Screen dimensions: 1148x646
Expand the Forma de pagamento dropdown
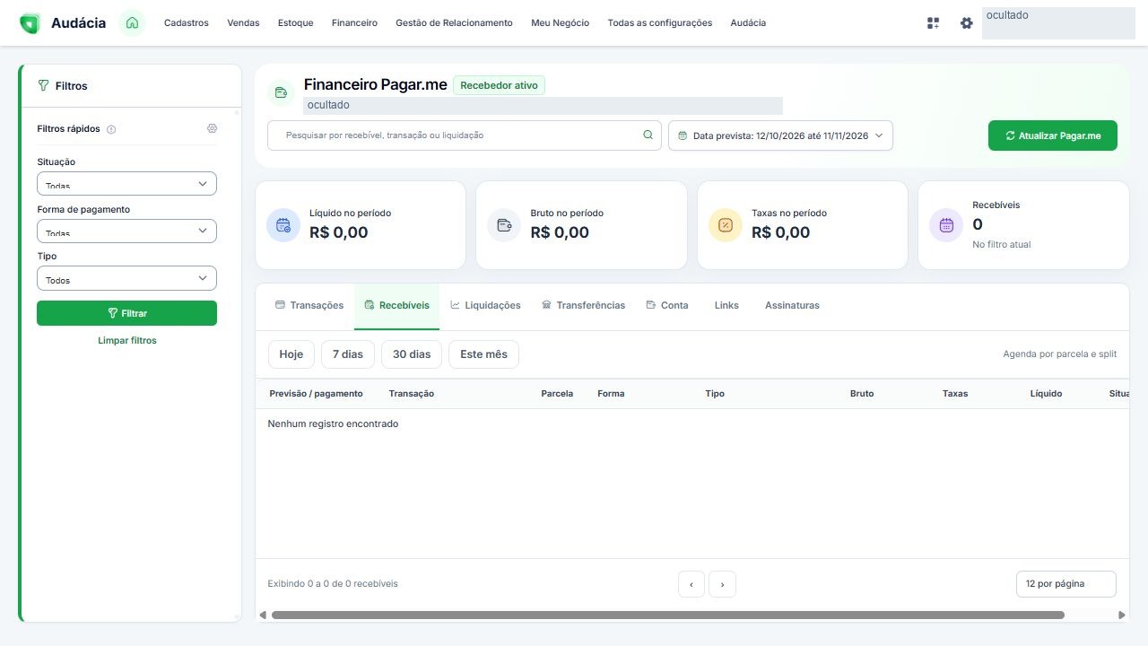coord(126,231)
